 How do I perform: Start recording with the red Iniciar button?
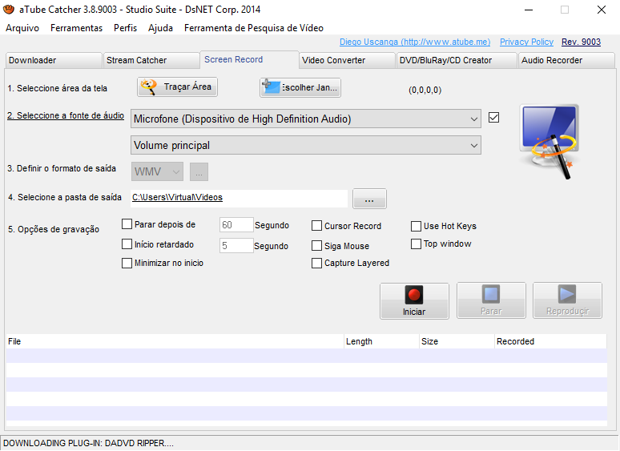click(414, 300)
